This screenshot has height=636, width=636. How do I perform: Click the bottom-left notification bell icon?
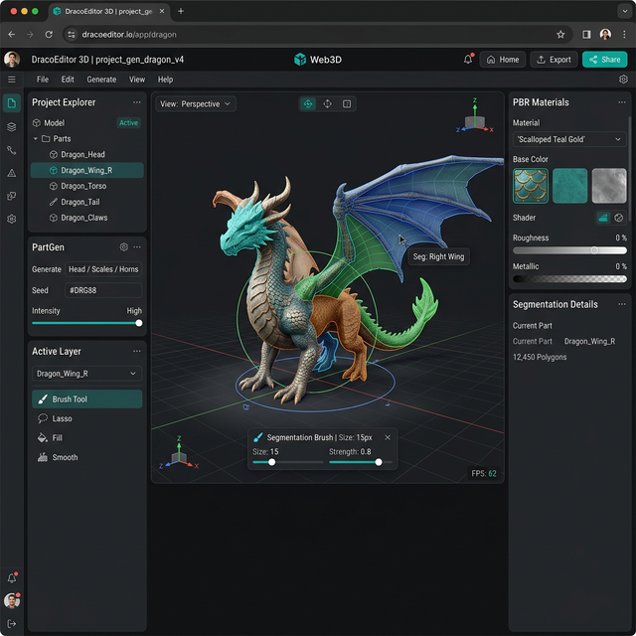[12, 577]
